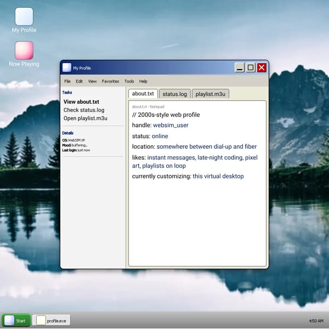This screenshot has height=329, width=329.
Task: Click the Last login: just now detail
Action: coord(76,150)
